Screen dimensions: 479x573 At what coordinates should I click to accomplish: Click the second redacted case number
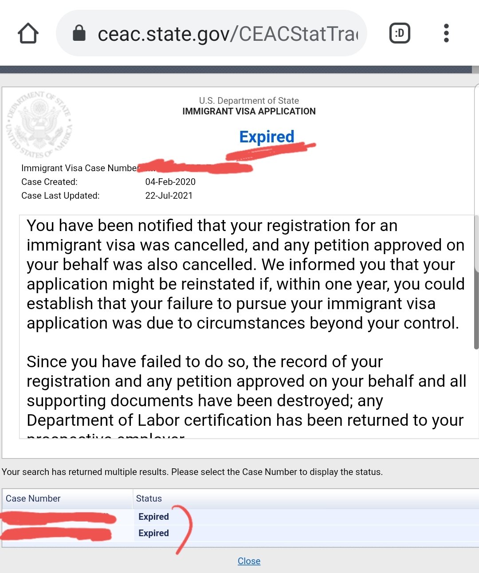(56, 534)
